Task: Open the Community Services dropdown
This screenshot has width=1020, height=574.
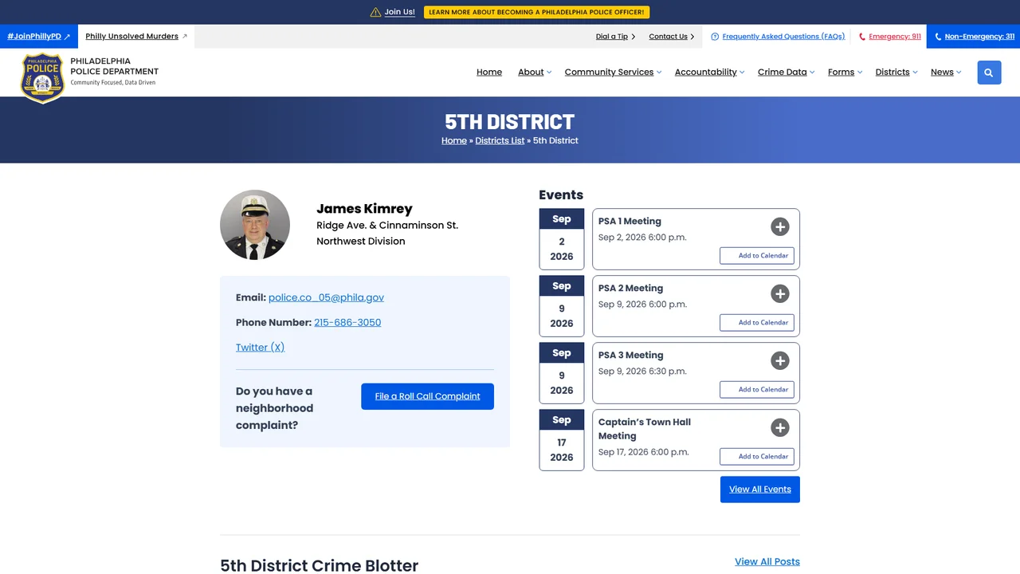Action: pyautogui.click(x=613, y=72)
